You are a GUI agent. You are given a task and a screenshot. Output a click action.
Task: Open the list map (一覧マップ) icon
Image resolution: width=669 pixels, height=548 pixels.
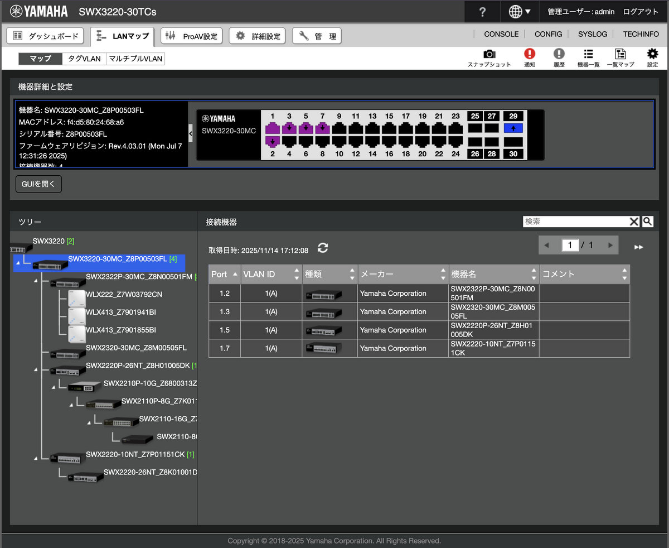tap(620, 54)
